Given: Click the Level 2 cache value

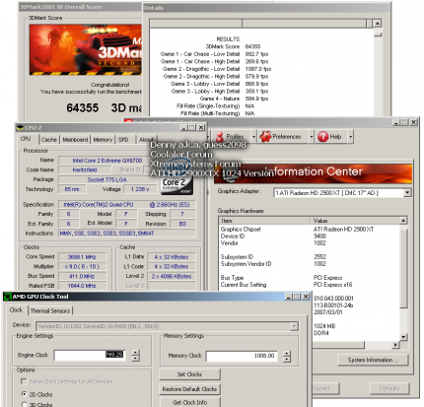Looking at the screenshot, I should pyautogui.click(x=172, y=276).
